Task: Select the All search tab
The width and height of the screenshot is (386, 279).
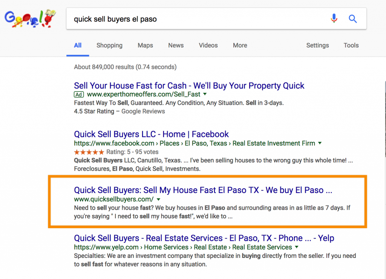Action: coord(78,45)
